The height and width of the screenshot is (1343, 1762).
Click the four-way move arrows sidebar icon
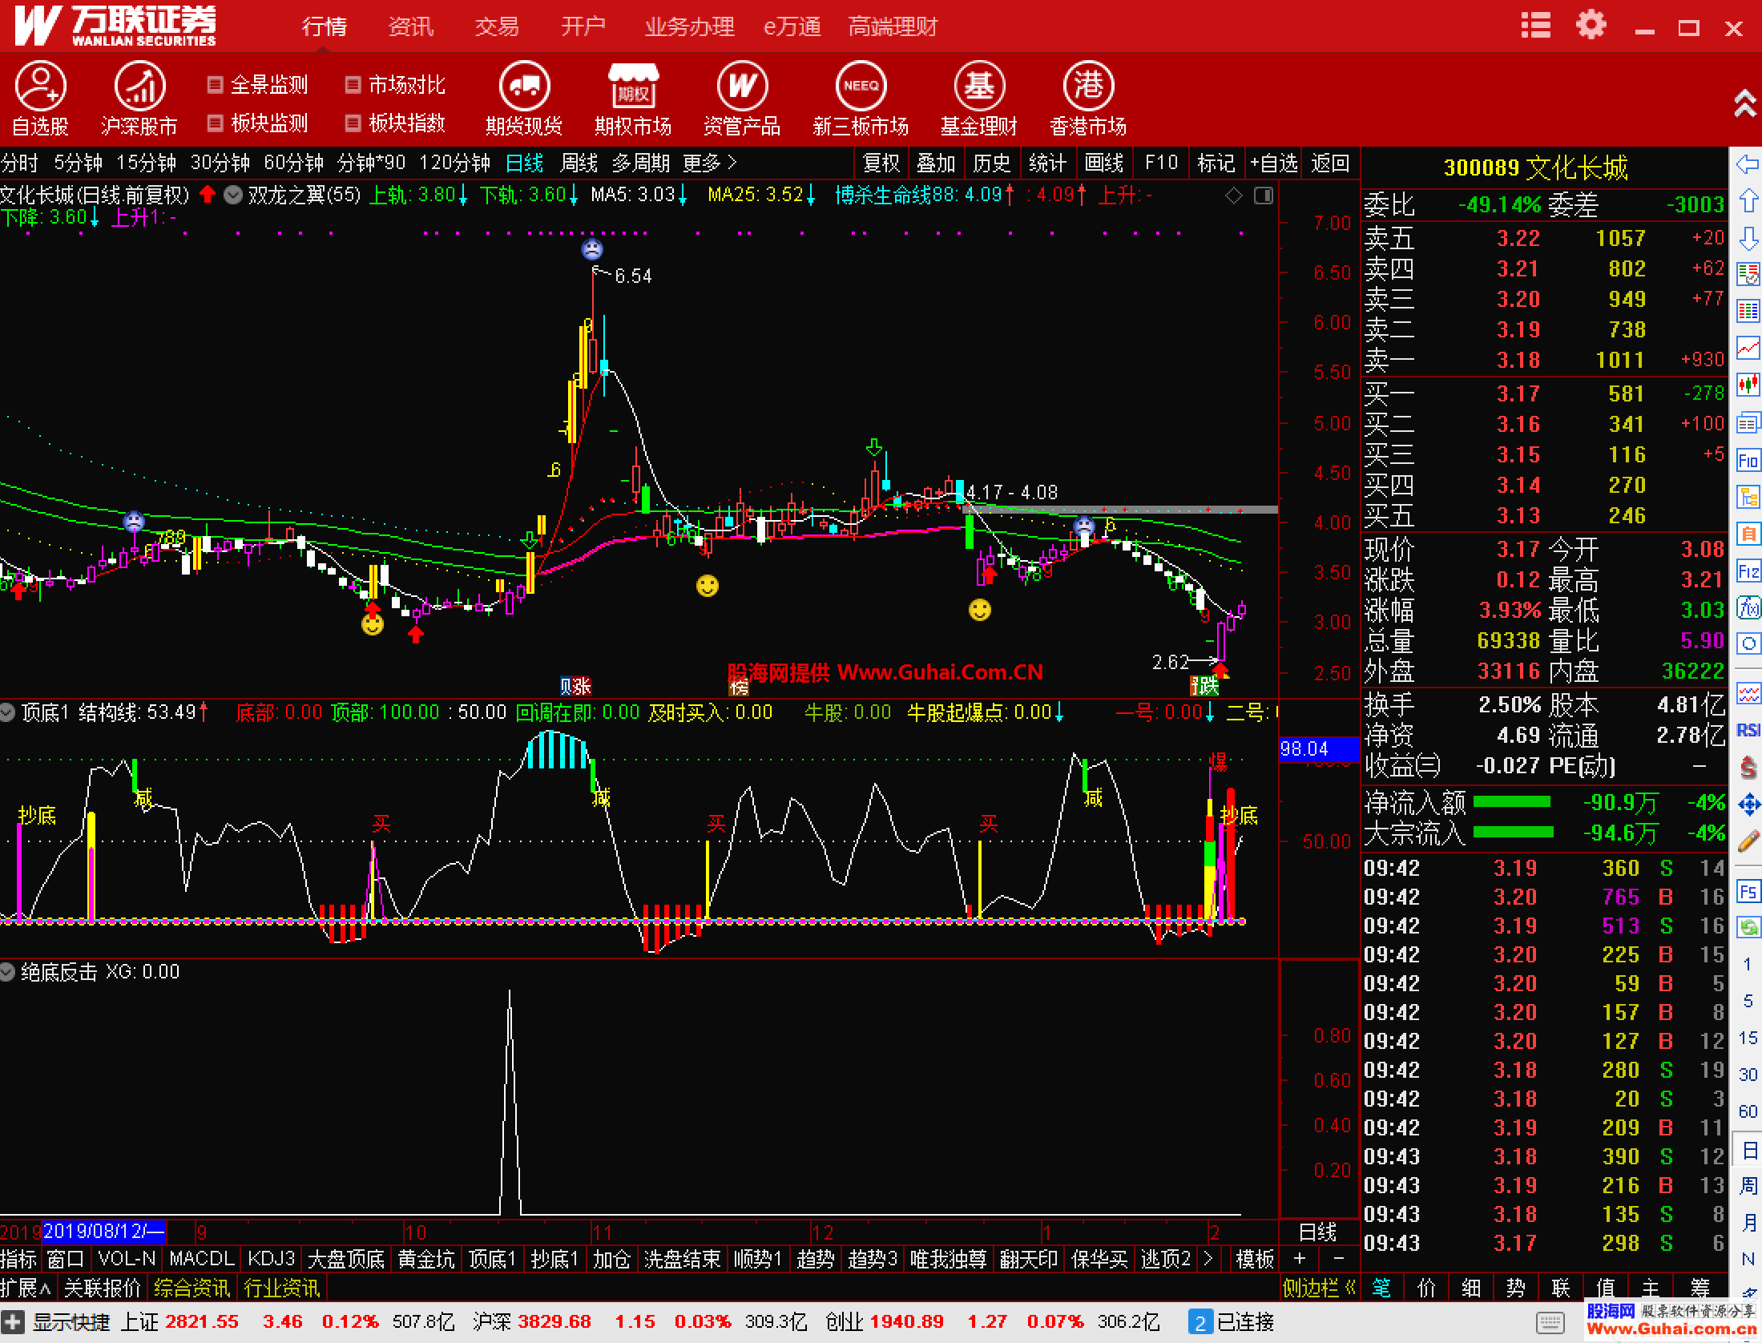click(x=1748, y=805)
